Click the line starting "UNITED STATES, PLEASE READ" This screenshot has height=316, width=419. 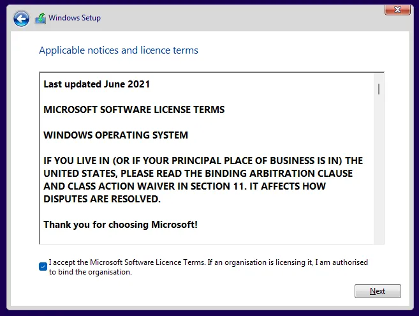(x=198, y=174)
